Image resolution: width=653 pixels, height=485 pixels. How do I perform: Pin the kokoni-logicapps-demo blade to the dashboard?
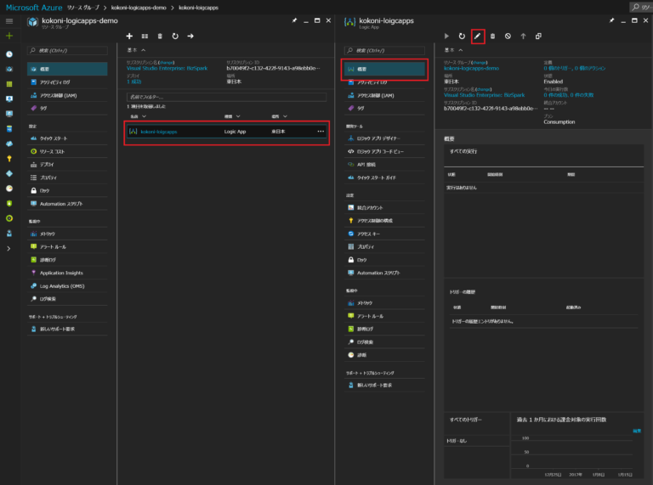click(x=294, y=19)
